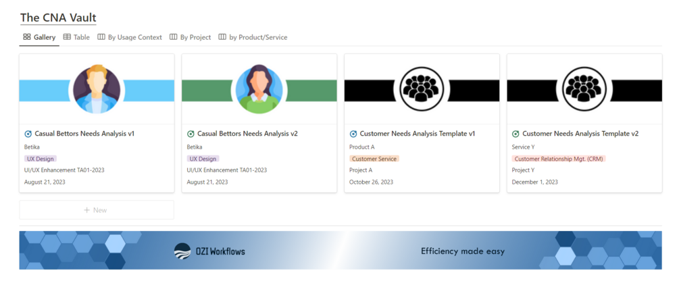Click the By Project board icon

tap(174, 37)
